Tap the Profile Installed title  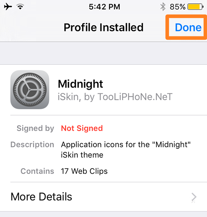tap(103, 27)
